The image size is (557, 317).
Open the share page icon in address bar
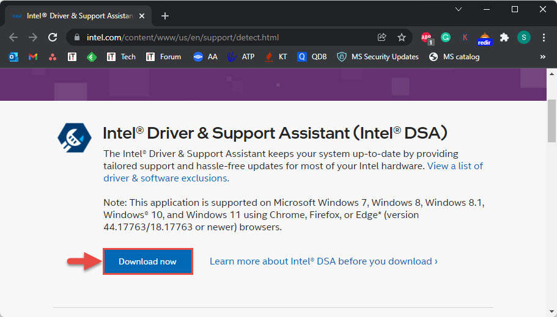pyautogui.click(x=382, y=37)
